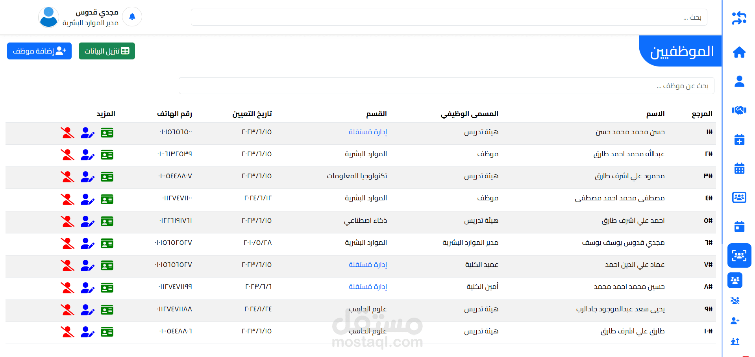
Task: Open the calendar-plus sidebar icon
Action: pos(739,139)
